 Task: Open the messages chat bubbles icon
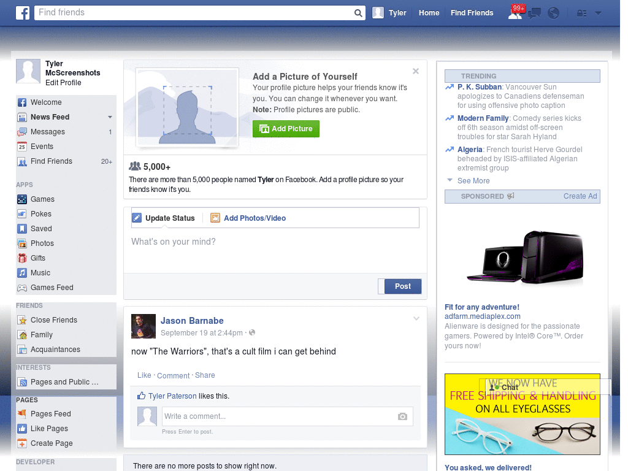pos(534,13)
